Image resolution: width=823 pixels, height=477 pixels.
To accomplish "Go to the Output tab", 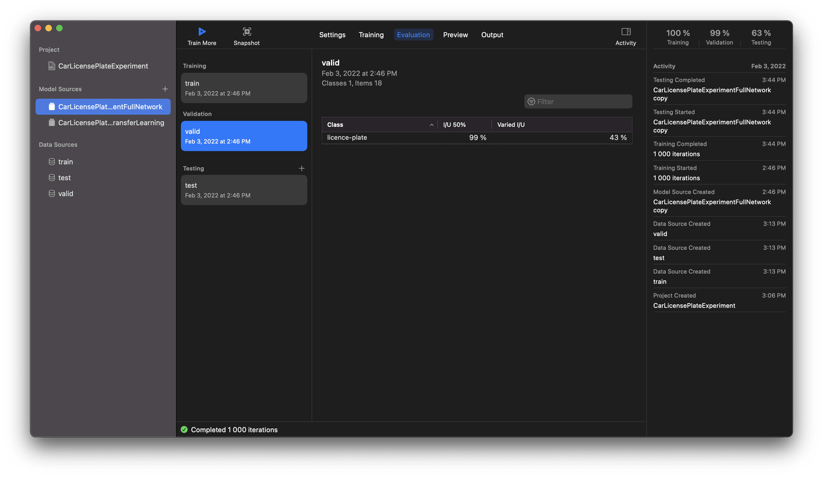I will [x=492, y=35].
